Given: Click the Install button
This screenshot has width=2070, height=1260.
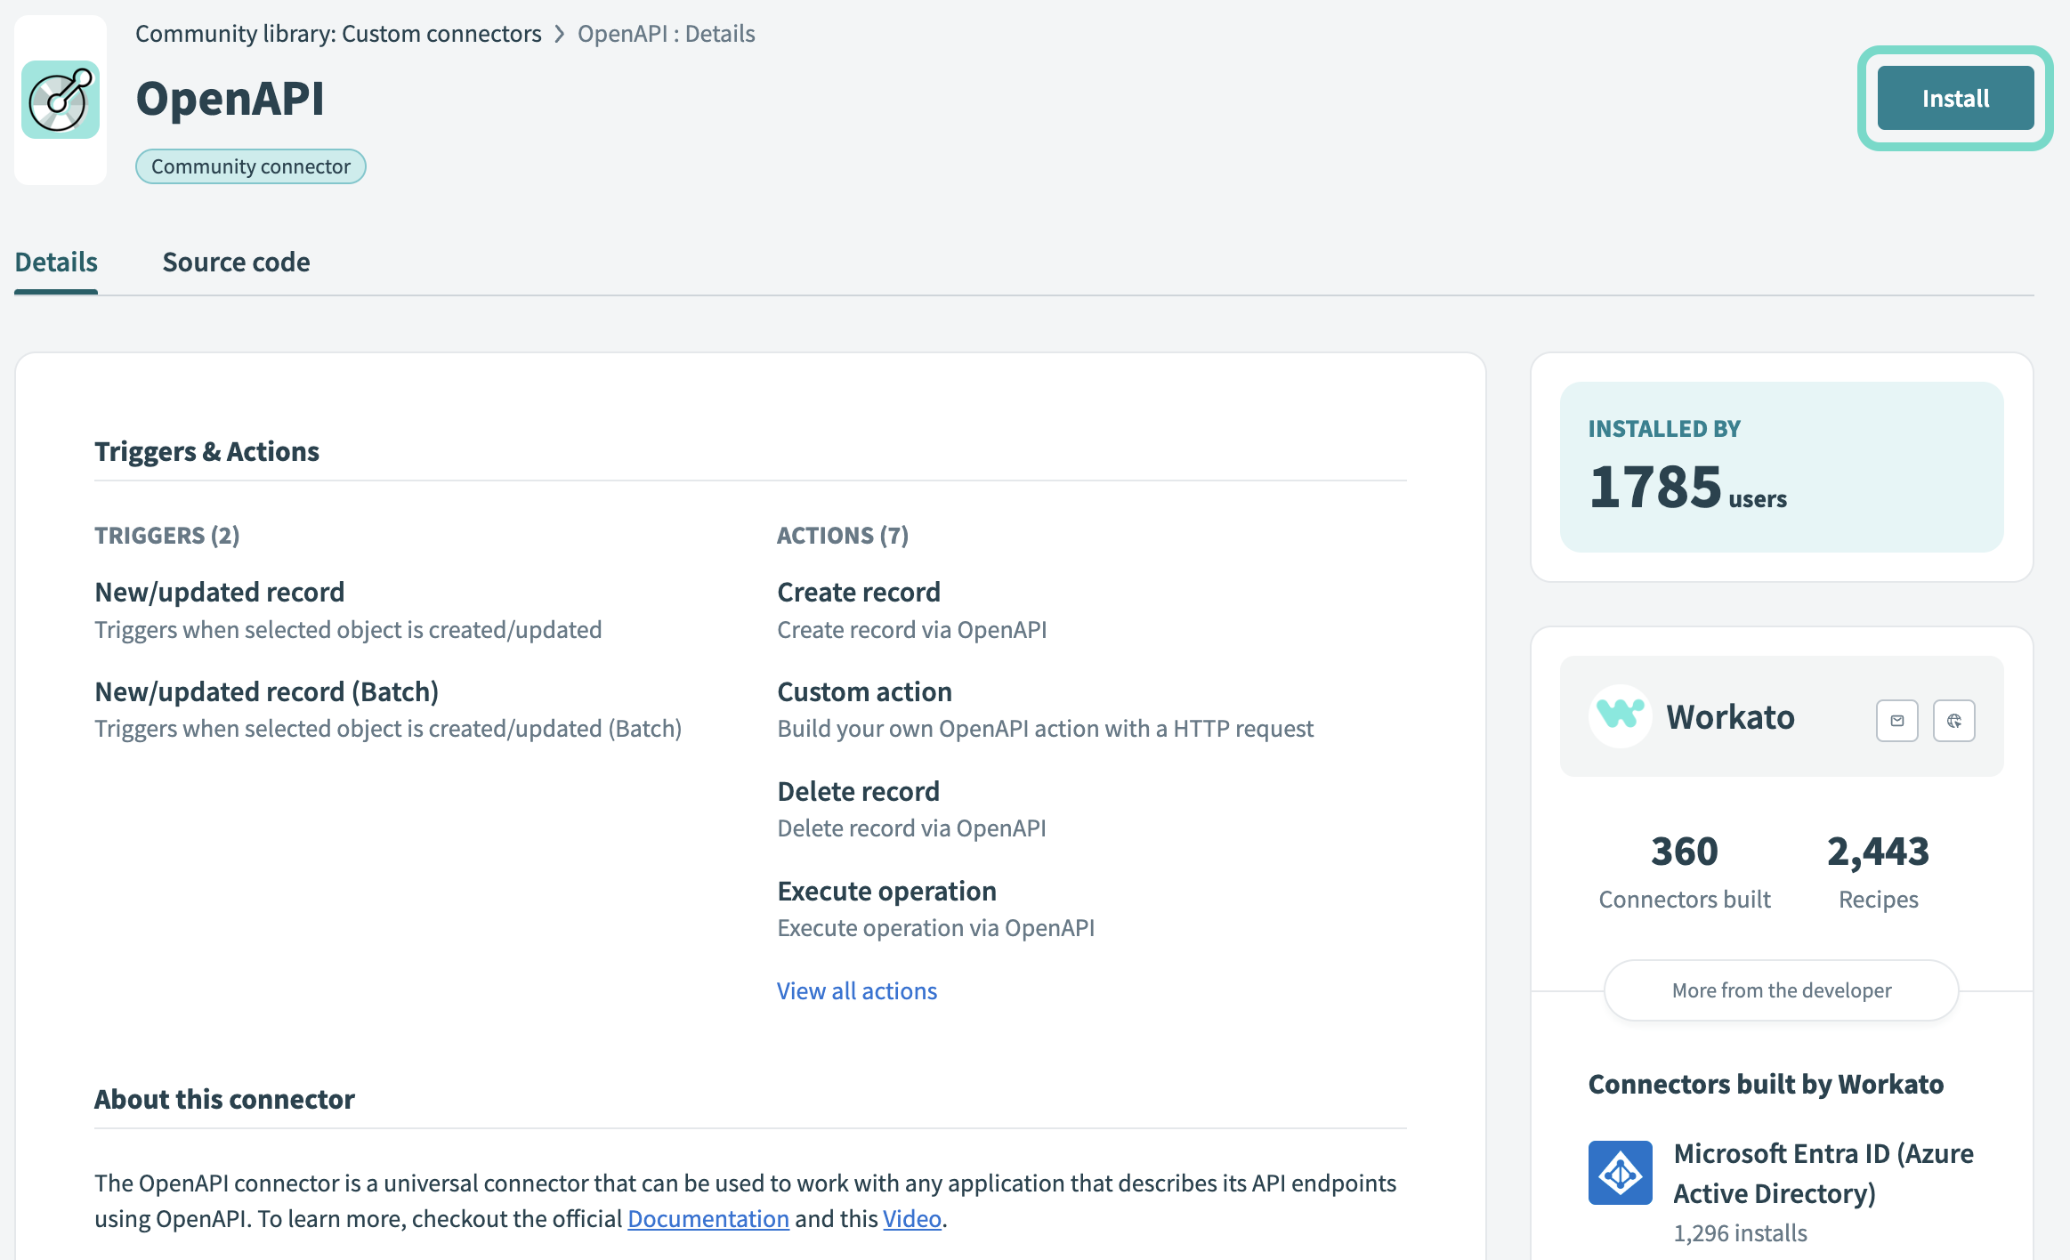Looking at the screenshot, I should (x=1953, y=96).
